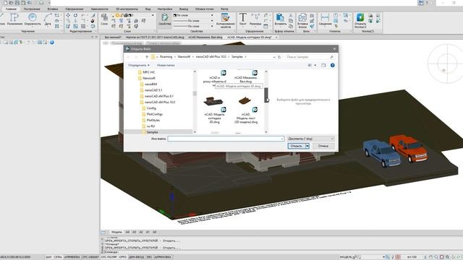Click 'Nanosoft' in dialog breadcrumb path
Screen dimensions: 463x260
(184, 56)
